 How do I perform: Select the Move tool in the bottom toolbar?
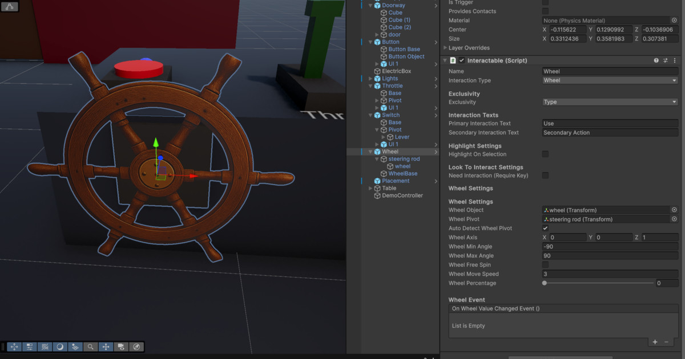pos(14,346)
